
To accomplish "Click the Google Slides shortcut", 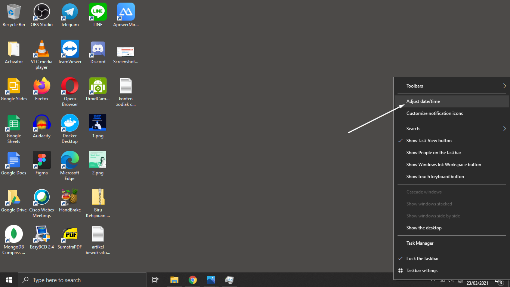I will [14, 86].
